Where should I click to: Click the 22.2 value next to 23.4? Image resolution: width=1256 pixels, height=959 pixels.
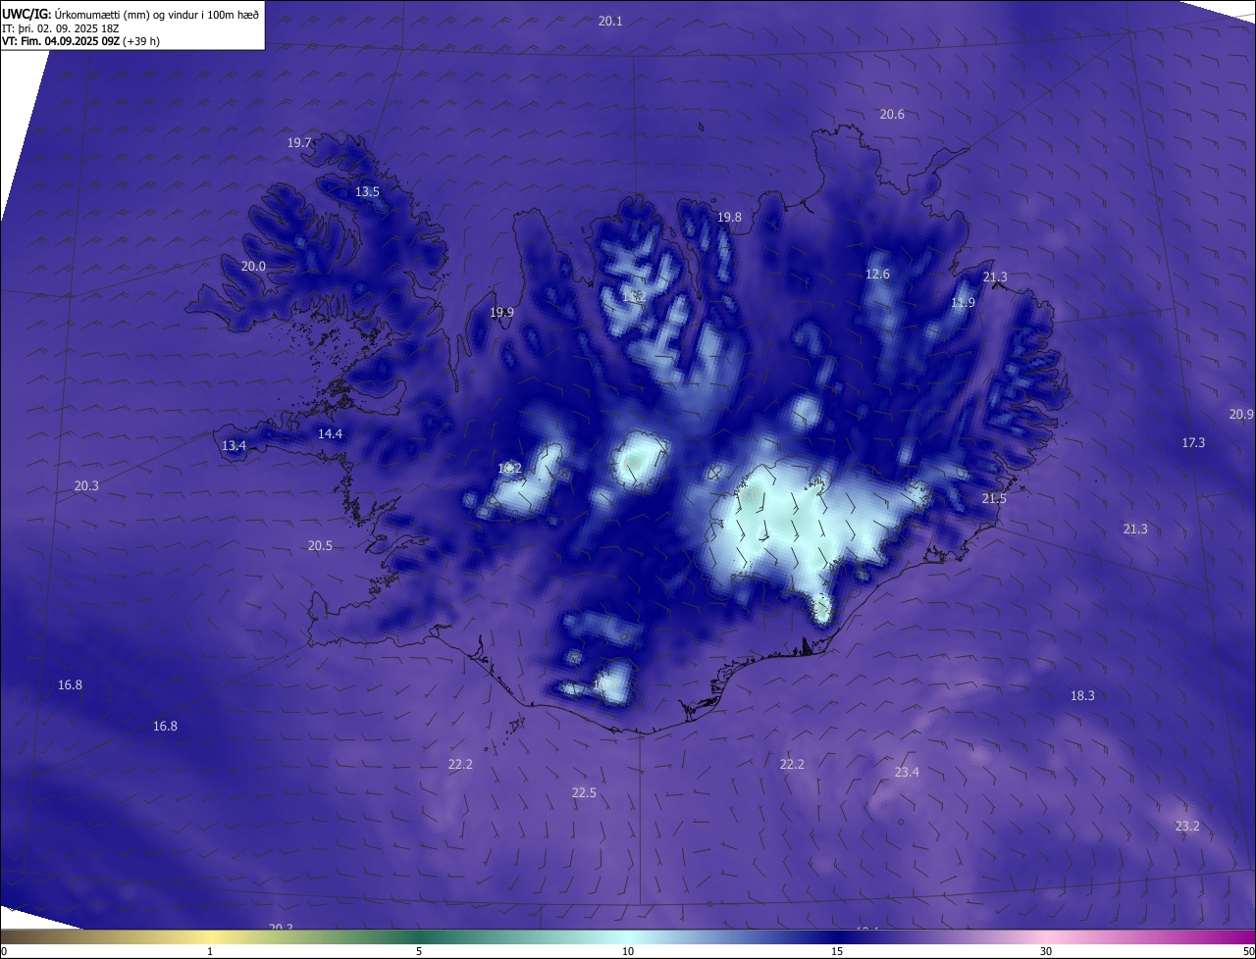(x=792, y=765)
